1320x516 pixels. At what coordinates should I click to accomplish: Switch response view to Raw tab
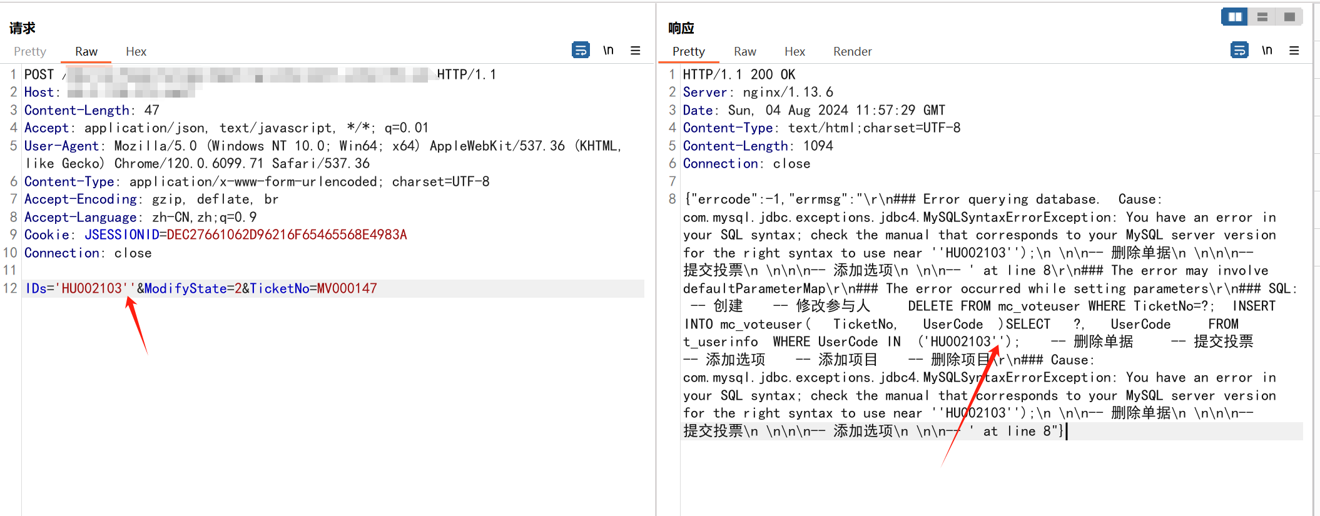[x=744, y=51]
